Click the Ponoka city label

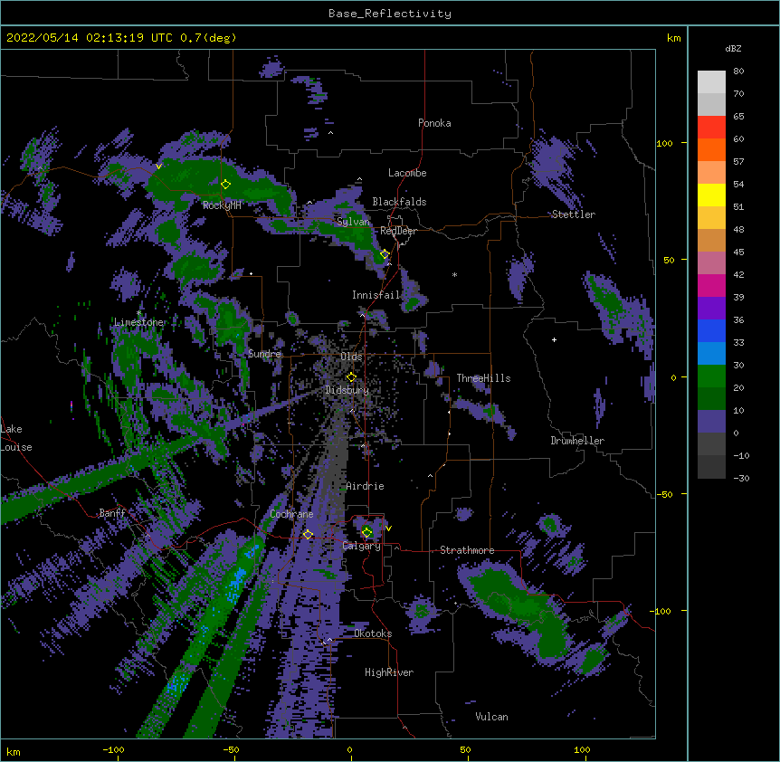[x=434, y=123]
